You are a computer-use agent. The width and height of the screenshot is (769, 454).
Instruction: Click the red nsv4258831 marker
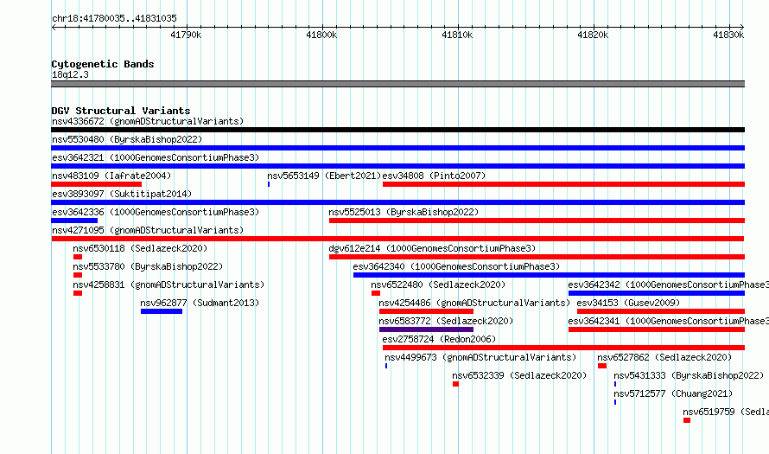point(78,293)
